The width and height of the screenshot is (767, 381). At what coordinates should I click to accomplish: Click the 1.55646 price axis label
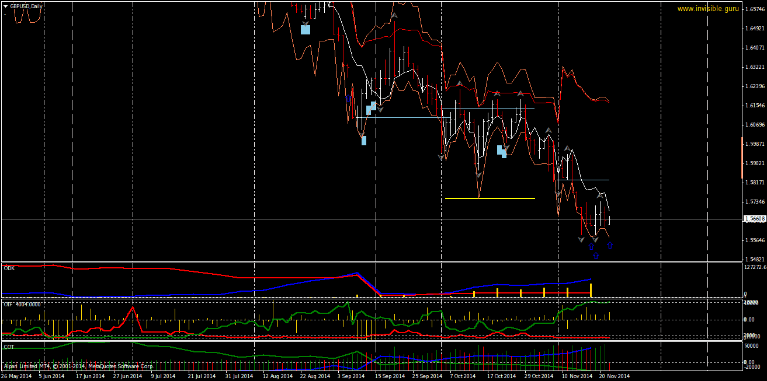pyautogui.click(x=756, y=240)
